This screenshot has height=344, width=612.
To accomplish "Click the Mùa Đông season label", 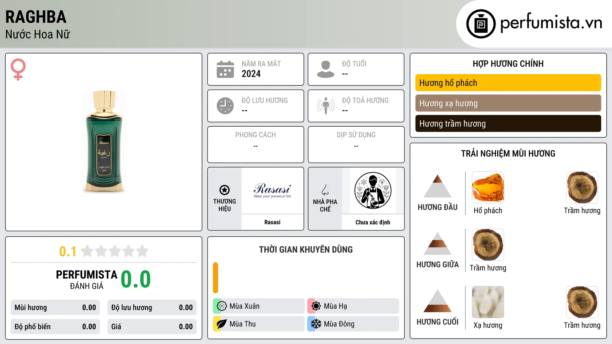I will coord(339,324).
